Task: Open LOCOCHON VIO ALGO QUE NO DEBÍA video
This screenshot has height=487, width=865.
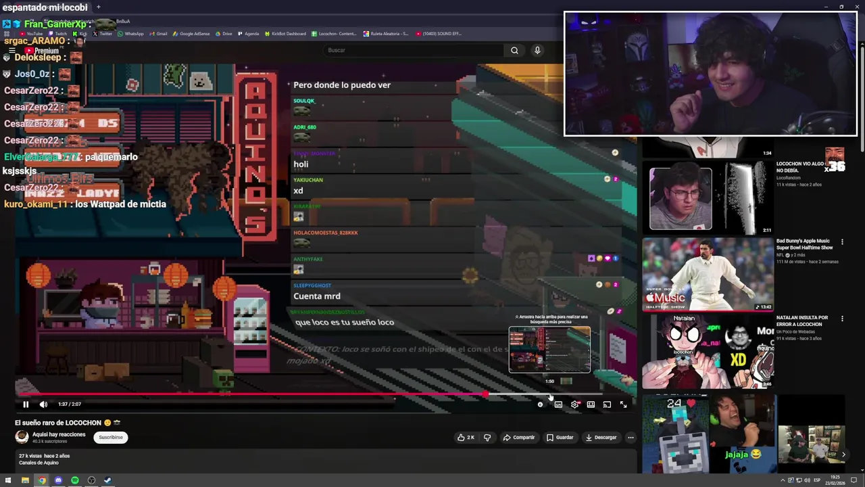Action: pos(708,199)
